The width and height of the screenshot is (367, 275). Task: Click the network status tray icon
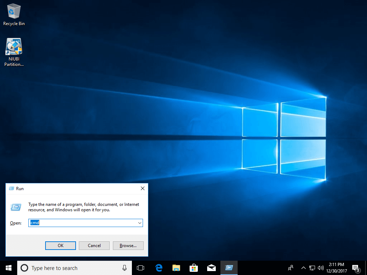point(312,268)
